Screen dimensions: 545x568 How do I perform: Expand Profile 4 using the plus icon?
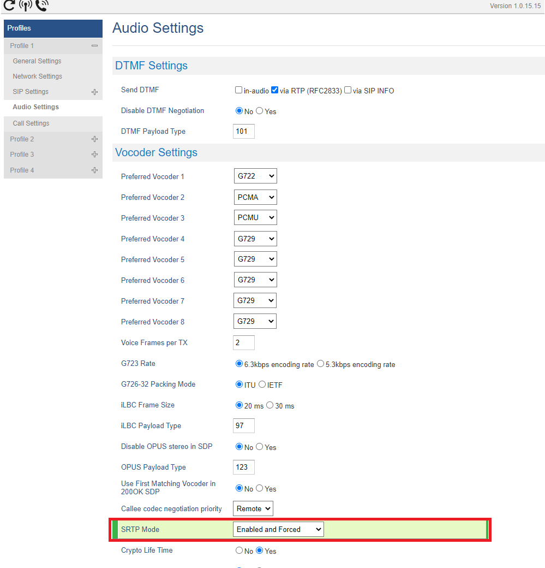[94, 170]
